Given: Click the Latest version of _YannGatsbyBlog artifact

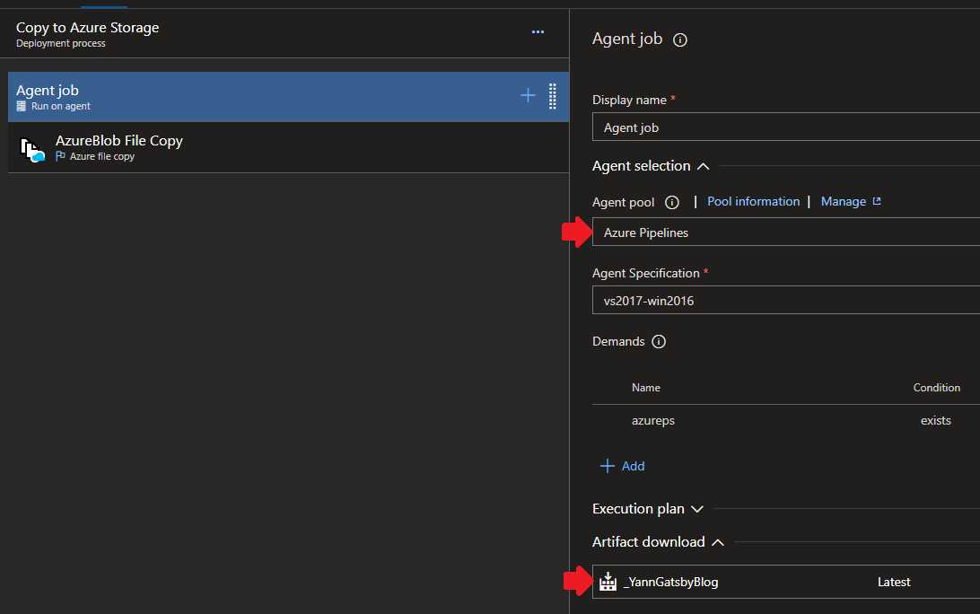Looking at the screenshot, I should (893, 582).
